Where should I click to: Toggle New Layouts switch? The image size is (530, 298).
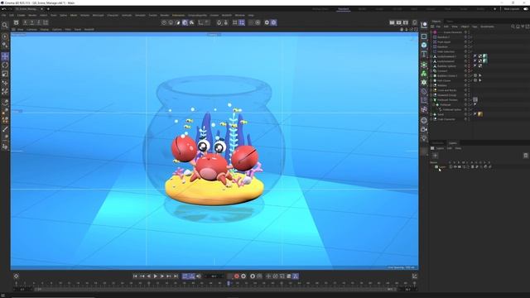[525, 9]
